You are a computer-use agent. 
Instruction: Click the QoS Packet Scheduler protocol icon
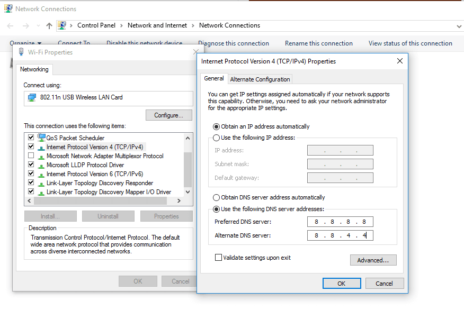pyautogui.click(x=41, y=138)
